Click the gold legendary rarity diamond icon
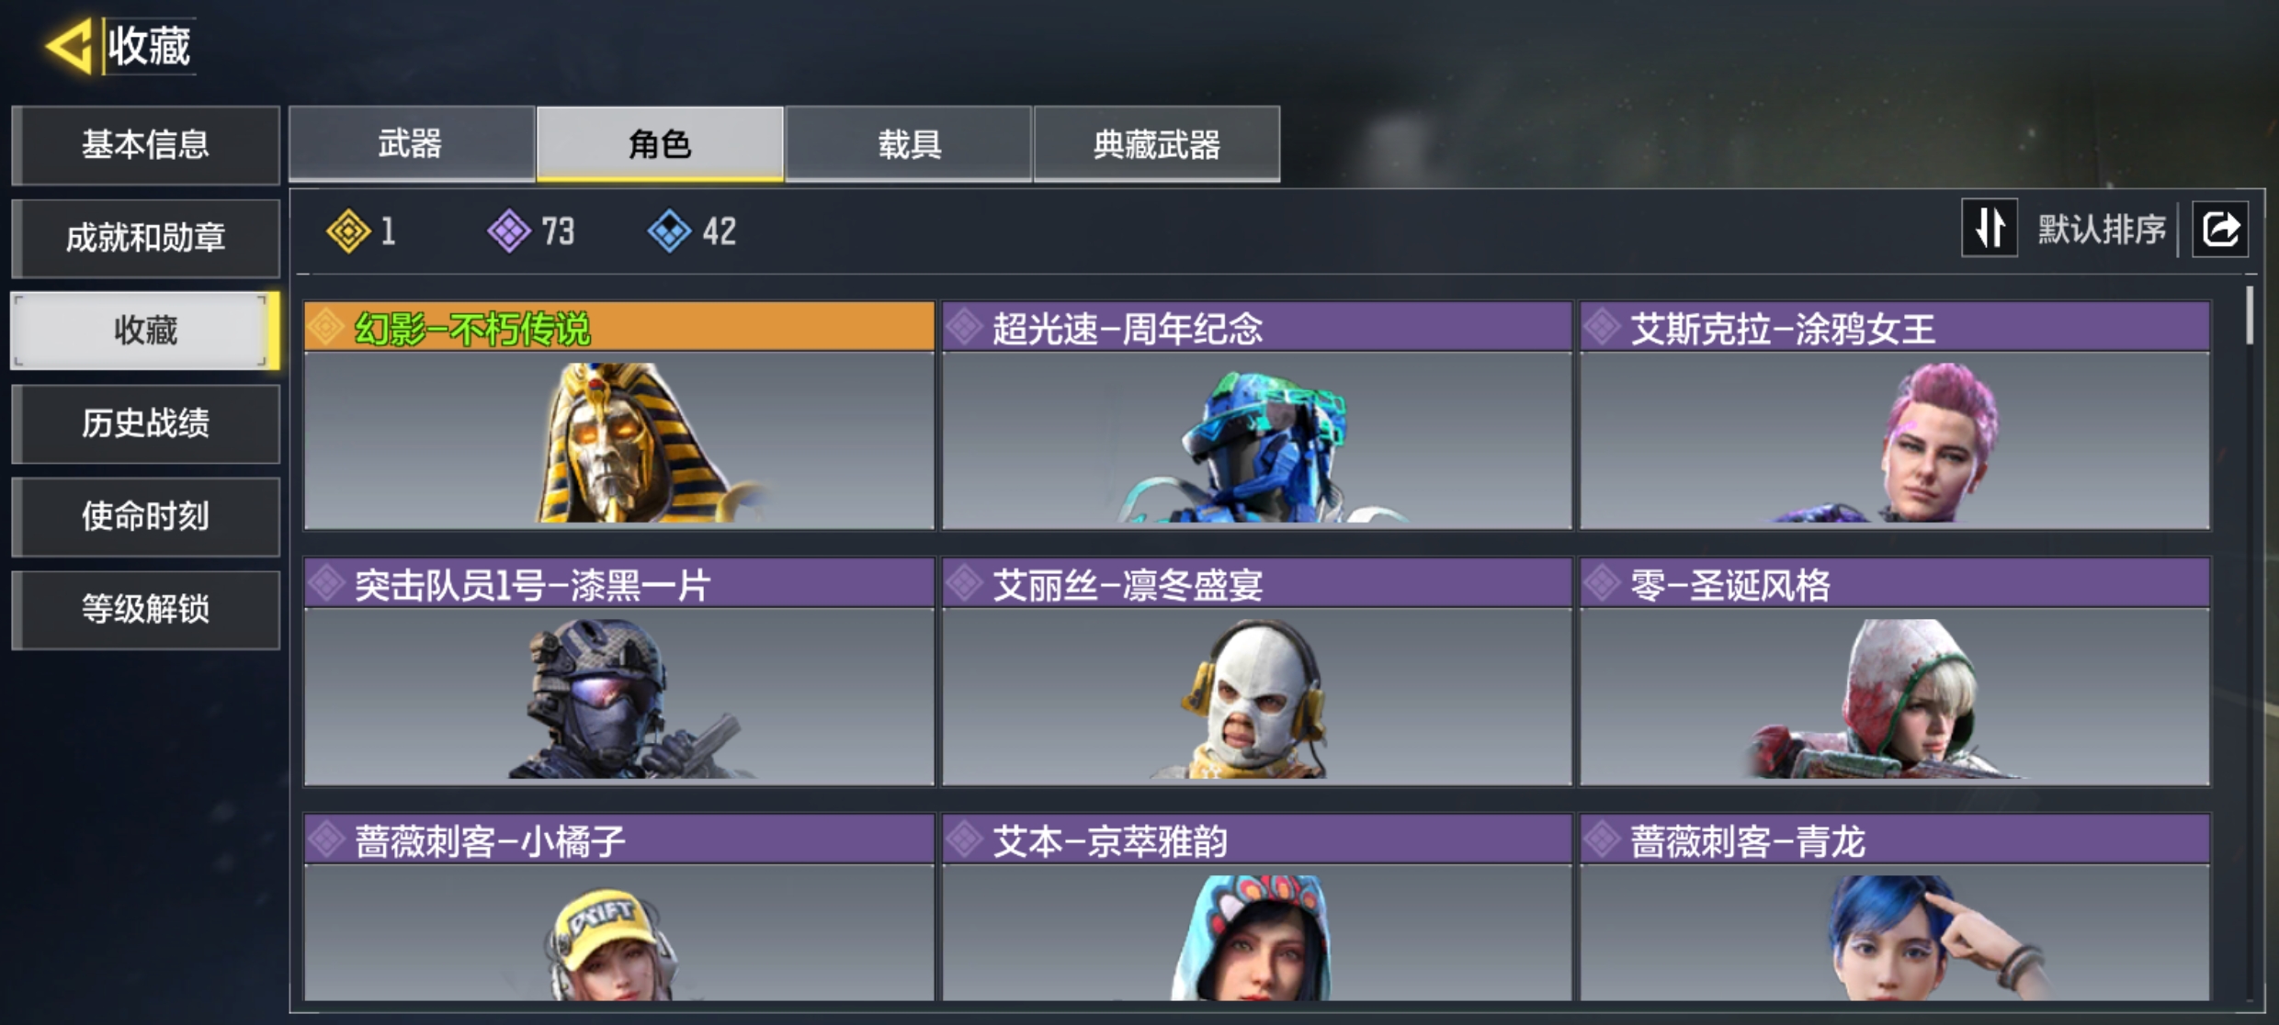Screen dimensions: 2279x1025 [x=348, y=231]
